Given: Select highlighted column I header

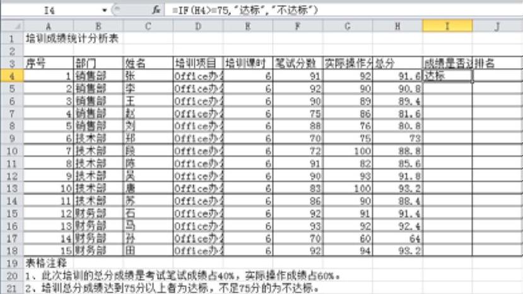Looking at the screenshot, I should (x=447, y=26).
